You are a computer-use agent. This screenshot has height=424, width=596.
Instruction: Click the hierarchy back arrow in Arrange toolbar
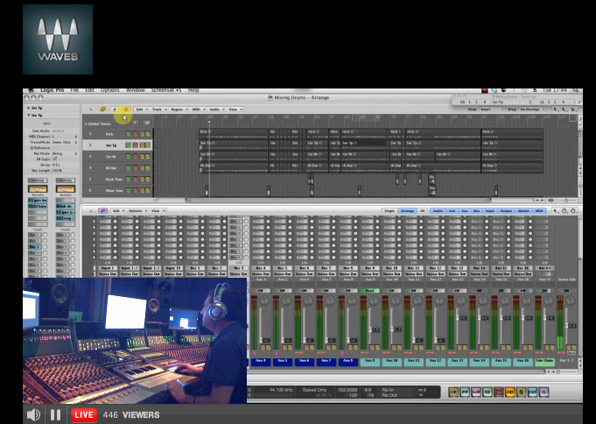click(x=91, y=110)
